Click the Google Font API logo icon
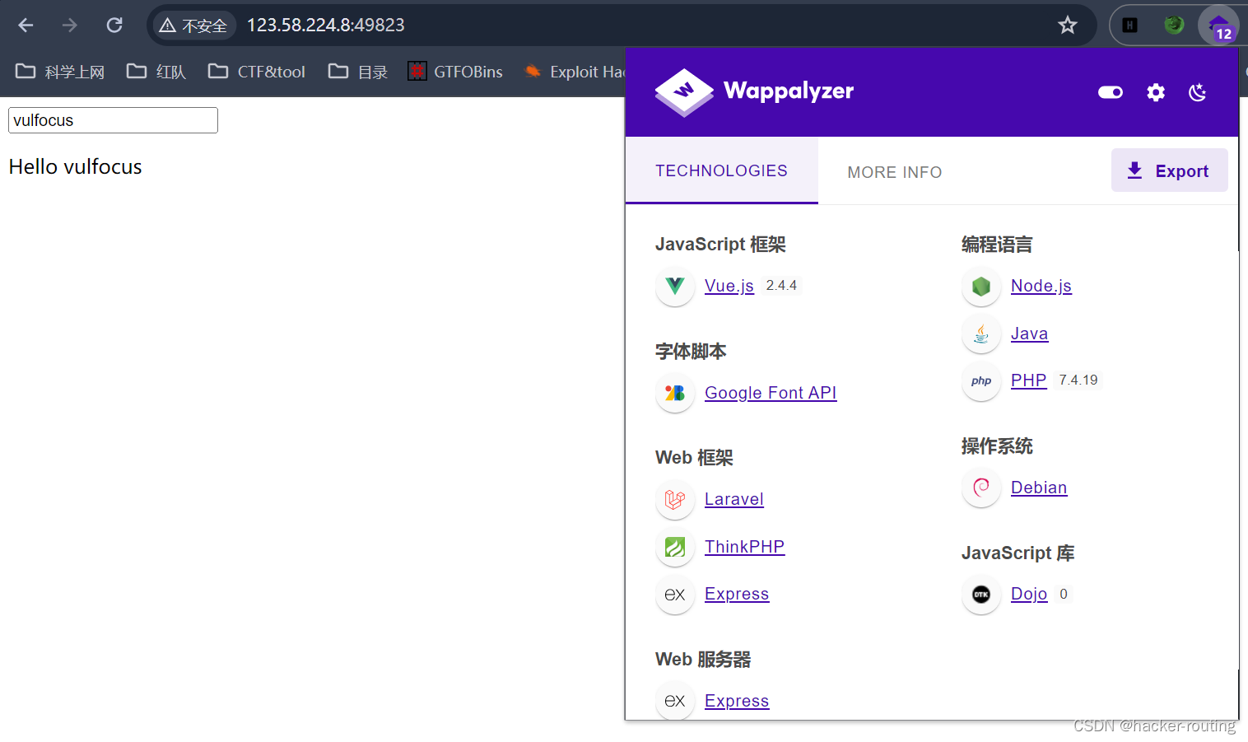The width and height of the screenshot is (1248, 742). pos(675,393)
